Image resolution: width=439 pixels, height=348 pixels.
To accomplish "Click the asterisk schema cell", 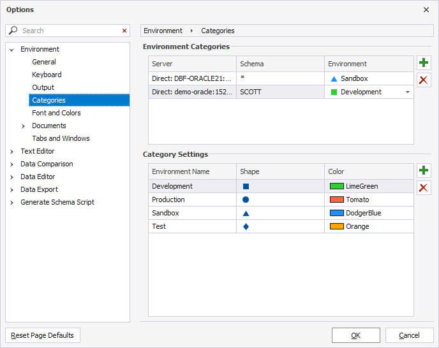I will click(280, 78).
